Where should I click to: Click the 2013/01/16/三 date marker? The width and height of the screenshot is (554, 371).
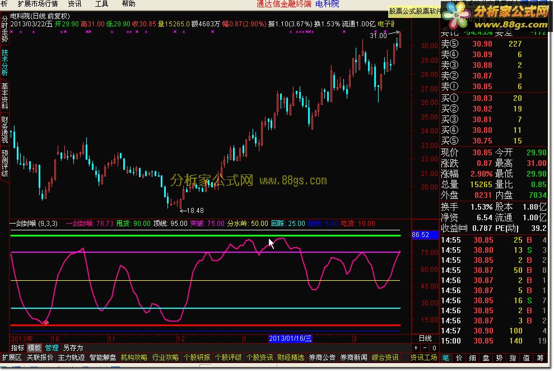click(x=290, y=338)
